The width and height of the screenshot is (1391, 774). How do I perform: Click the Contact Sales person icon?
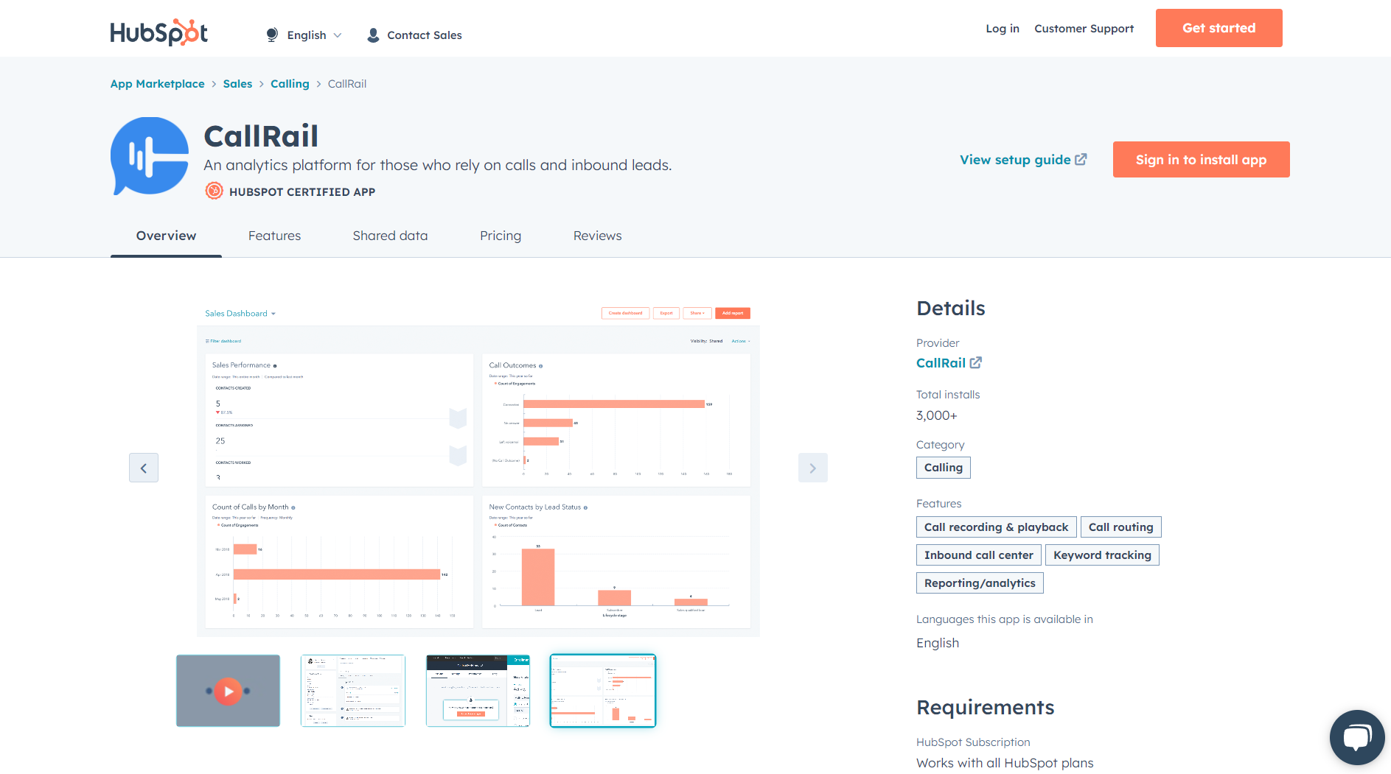[x=373, y=35]
